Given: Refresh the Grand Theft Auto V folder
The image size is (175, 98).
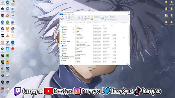Looking at the screenshot, I should pos(113,23).
